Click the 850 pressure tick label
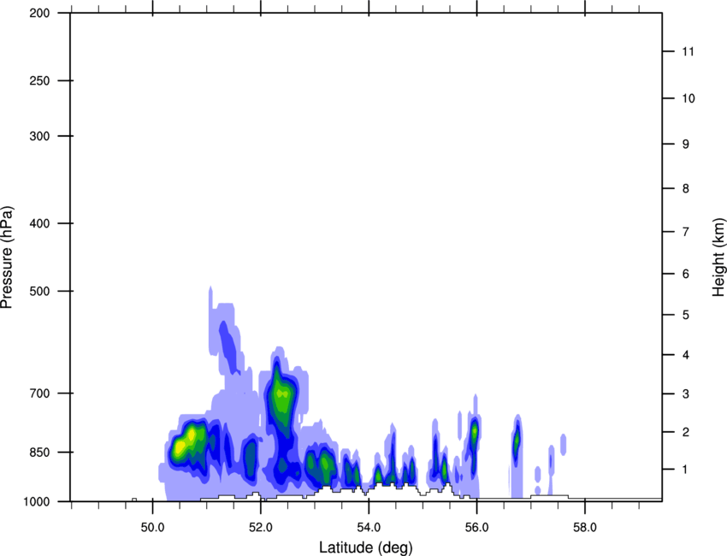 click(39, 452)
